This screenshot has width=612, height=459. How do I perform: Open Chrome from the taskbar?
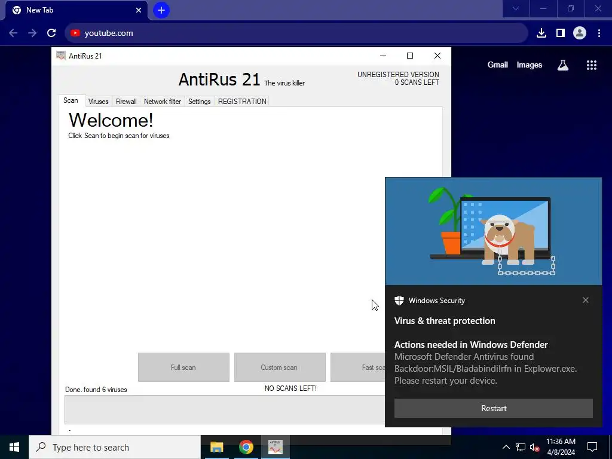(246, 447)
